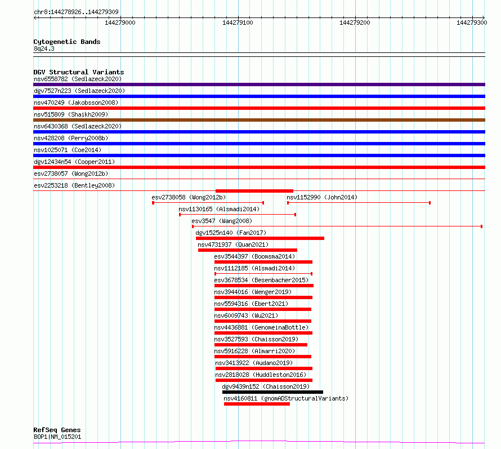The height and width of the screenshot is (449, 501).
Task: Open the nsv3527593 (Chaisson2019) label
Action: [x=256, y=339]
